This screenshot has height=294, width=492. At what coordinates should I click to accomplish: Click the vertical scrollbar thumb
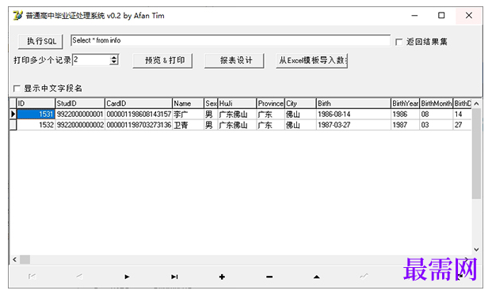[476, 153]
